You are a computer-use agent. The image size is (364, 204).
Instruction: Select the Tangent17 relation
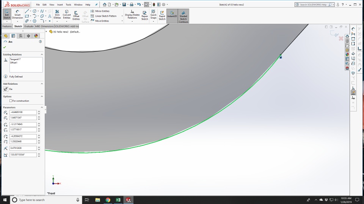click(x=15, y=59)
